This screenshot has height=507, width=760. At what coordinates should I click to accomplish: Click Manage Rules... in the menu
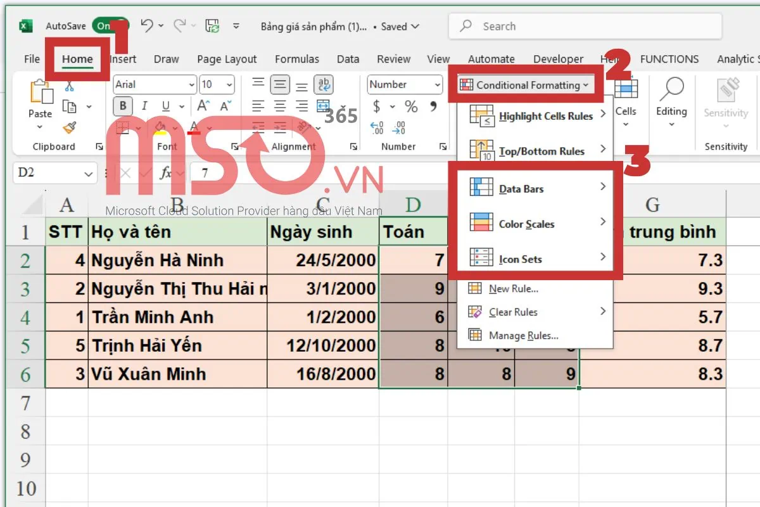[523, 336]
